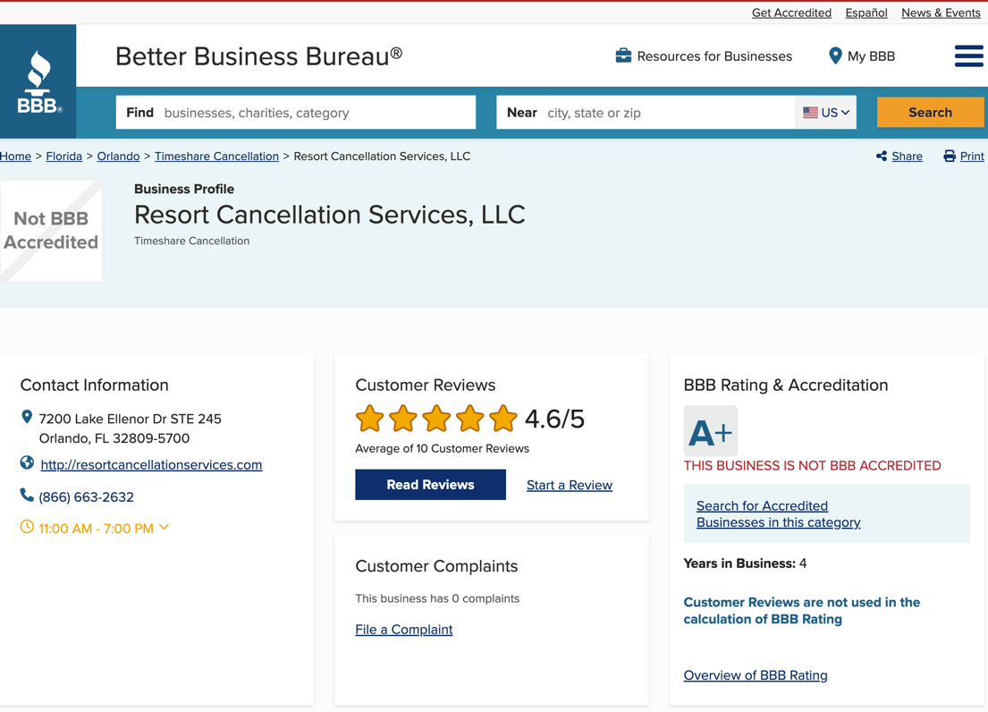Click 'Customer Reviews are not used' notice
The width and height of the screenshot is (988, 712).
pos(801,611)
